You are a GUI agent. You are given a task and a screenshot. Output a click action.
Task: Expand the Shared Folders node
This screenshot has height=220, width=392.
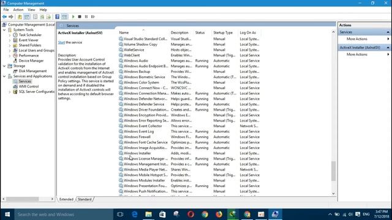[10, 45]
